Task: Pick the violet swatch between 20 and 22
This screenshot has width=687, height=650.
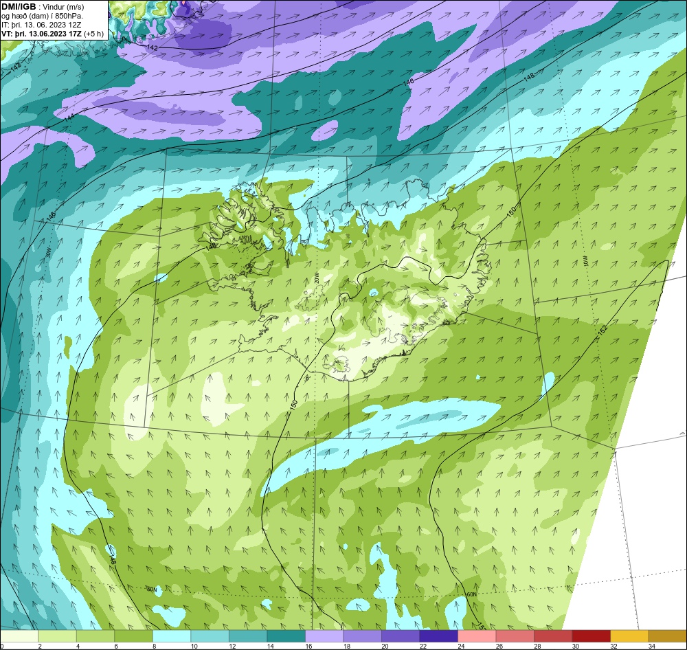Action: 401,636
